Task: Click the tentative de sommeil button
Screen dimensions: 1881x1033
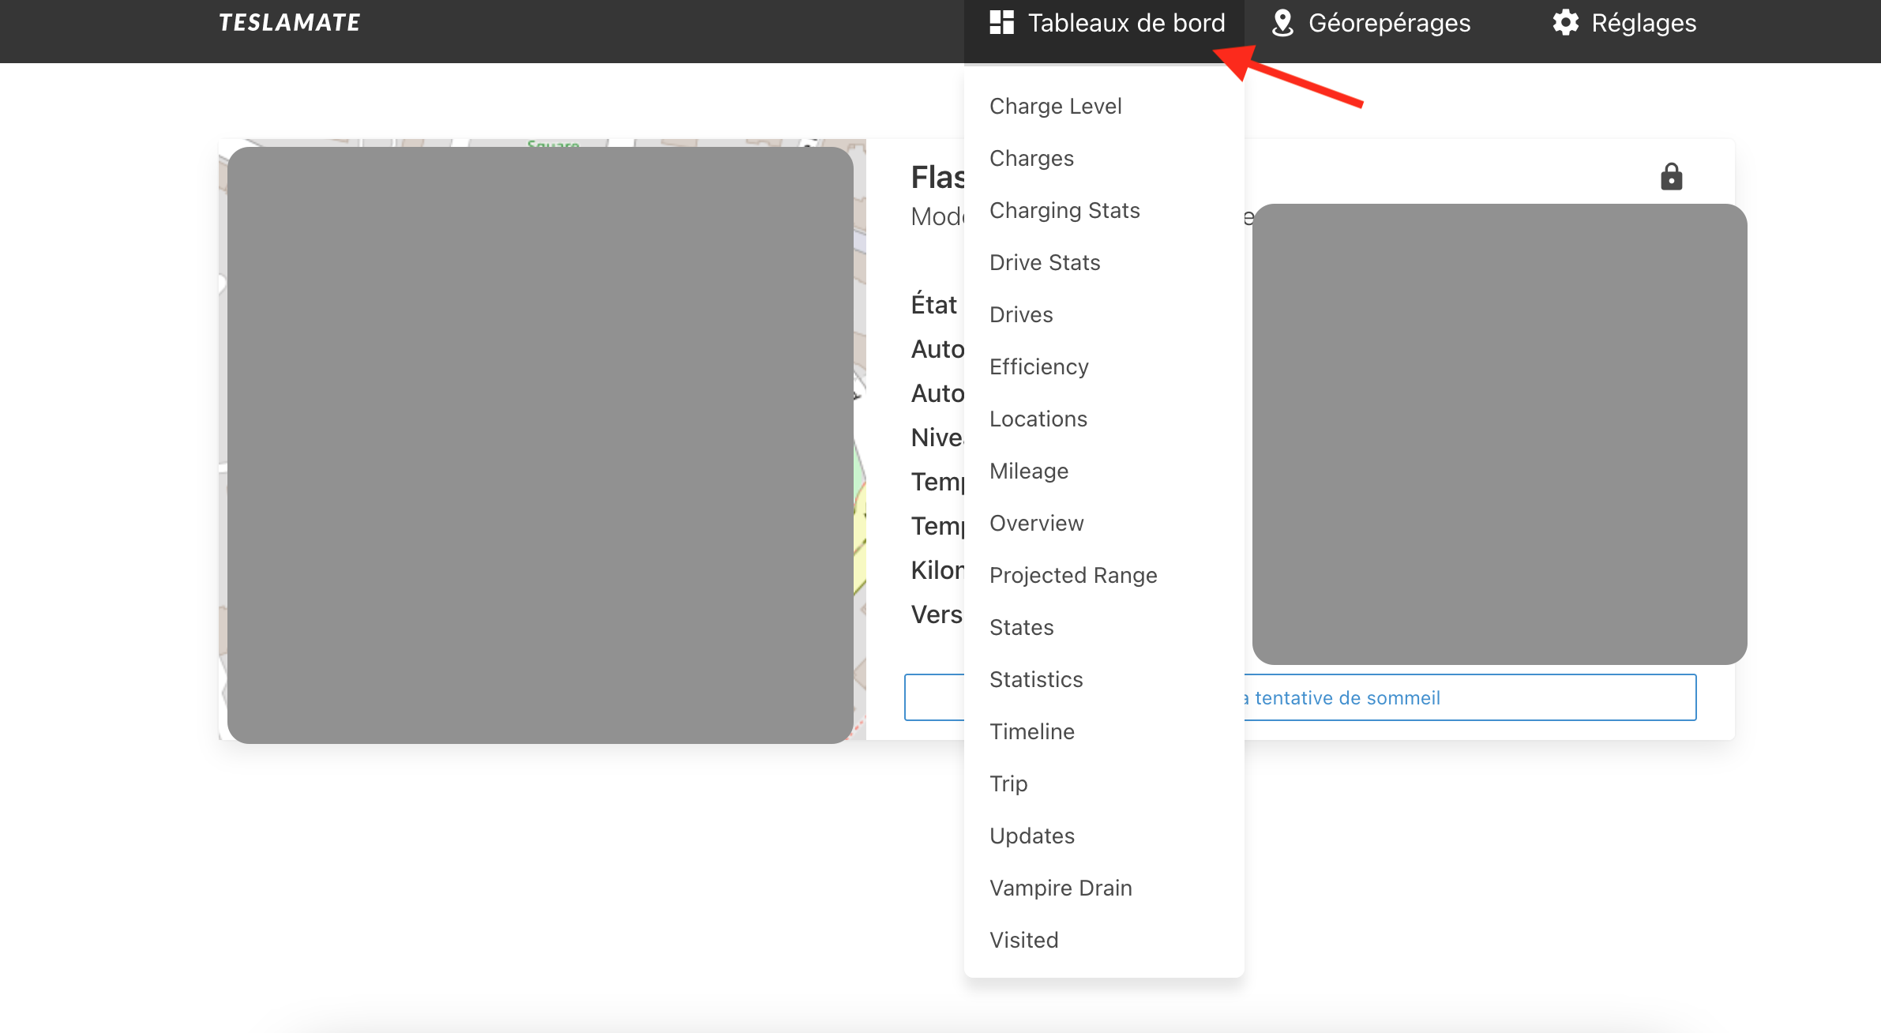Action: pos(1469,697)
